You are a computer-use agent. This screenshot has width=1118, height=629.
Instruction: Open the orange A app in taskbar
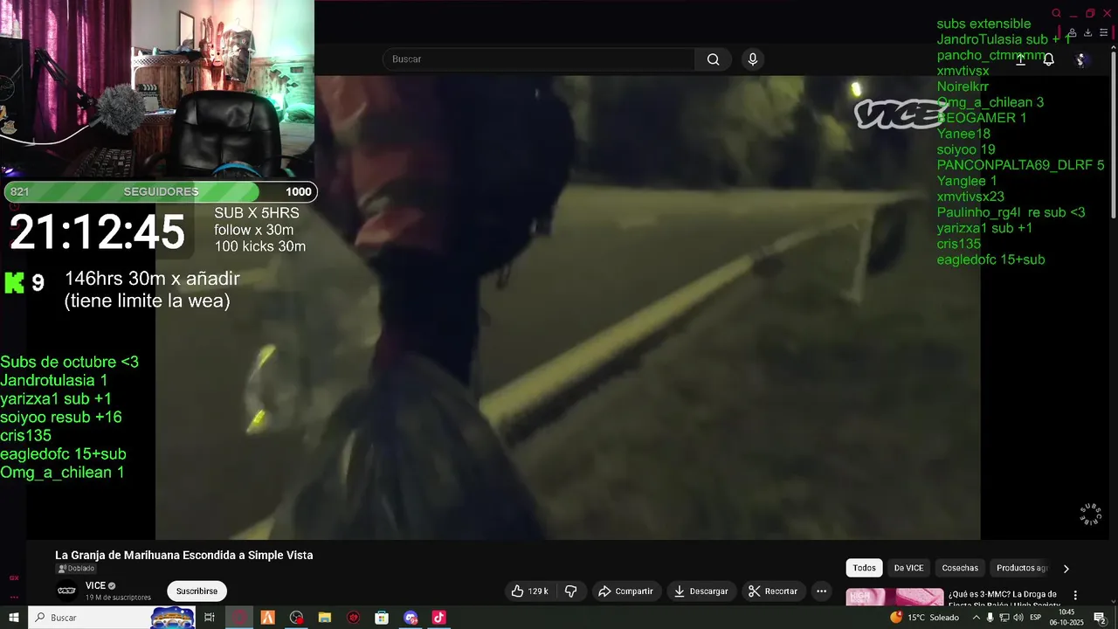(268, 618)
